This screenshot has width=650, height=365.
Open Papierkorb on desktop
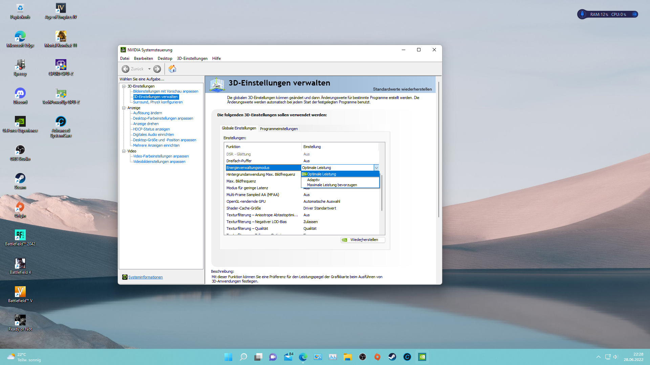[20, 11]
